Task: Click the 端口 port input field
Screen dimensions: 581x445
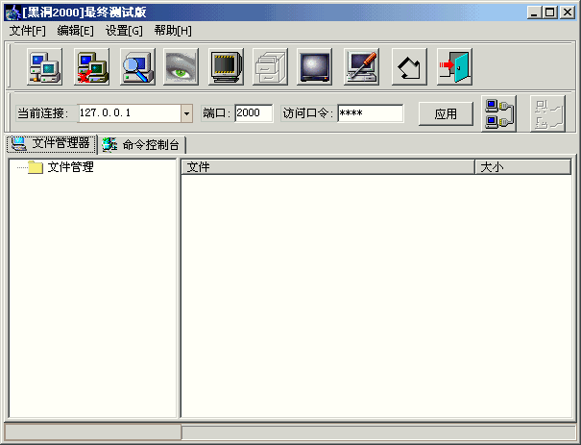Action: click(253, 113)
